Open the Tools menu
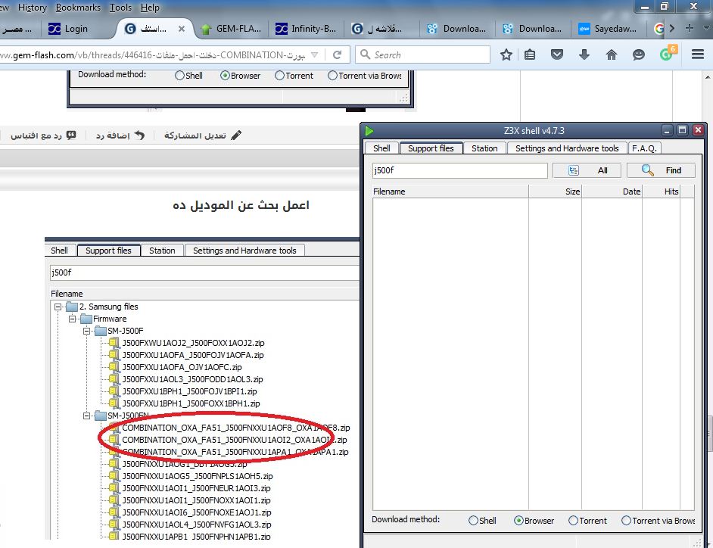 pyautogui.click(x=120, y=8)
